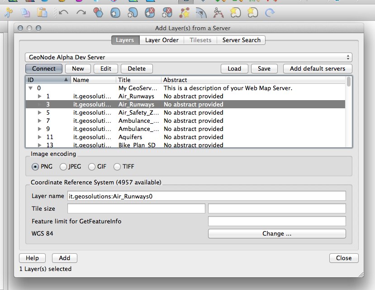The height and width of the screenshot is (290, 375).
Task: Redo the last undone edit
Action: click(x=81, y=12)
